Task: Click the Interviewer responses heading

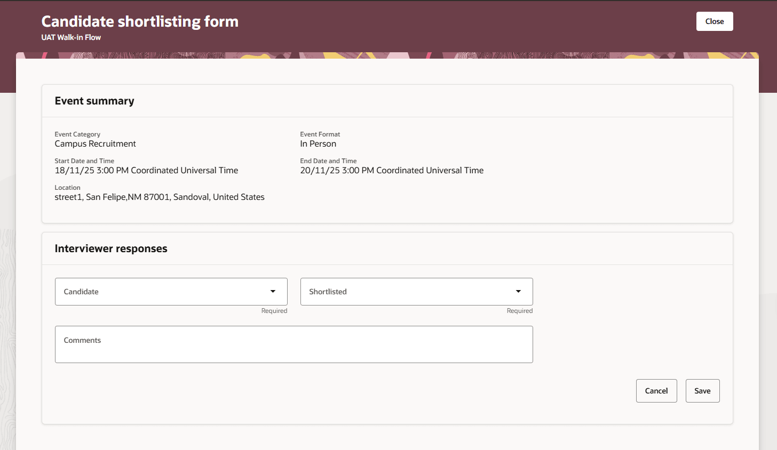Action: (110, 248)
